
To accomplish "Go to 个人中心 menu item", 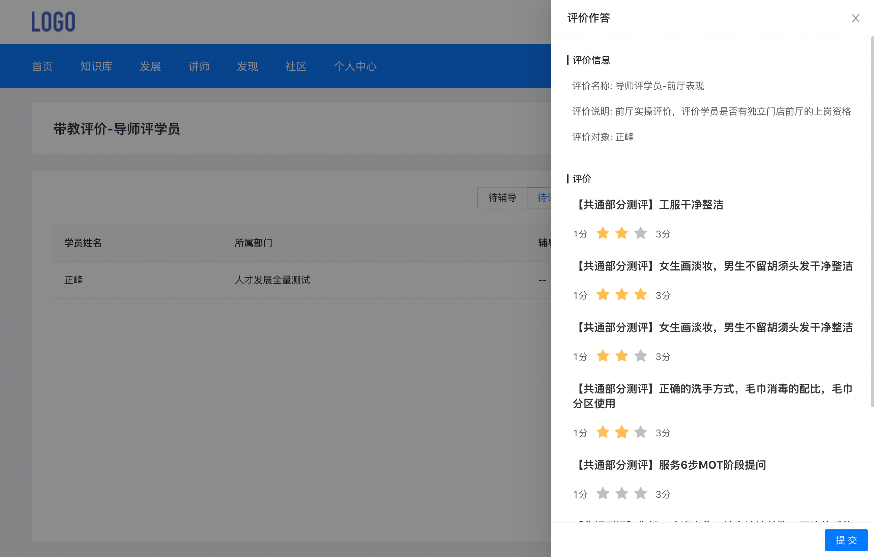I will coord(355,66).
